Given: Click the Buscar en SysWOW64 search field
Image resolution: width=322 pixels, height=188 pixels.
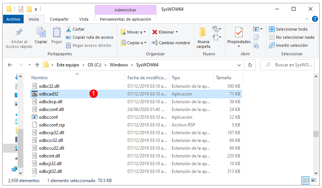Looking at the screenshot, I should coord(287,65).
